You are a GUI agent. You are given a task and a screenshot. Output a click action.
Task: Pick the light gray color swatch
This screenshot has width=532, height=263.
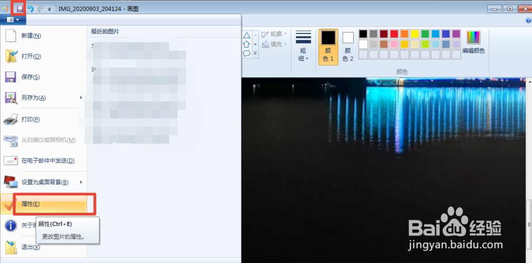tap(374, 44)
